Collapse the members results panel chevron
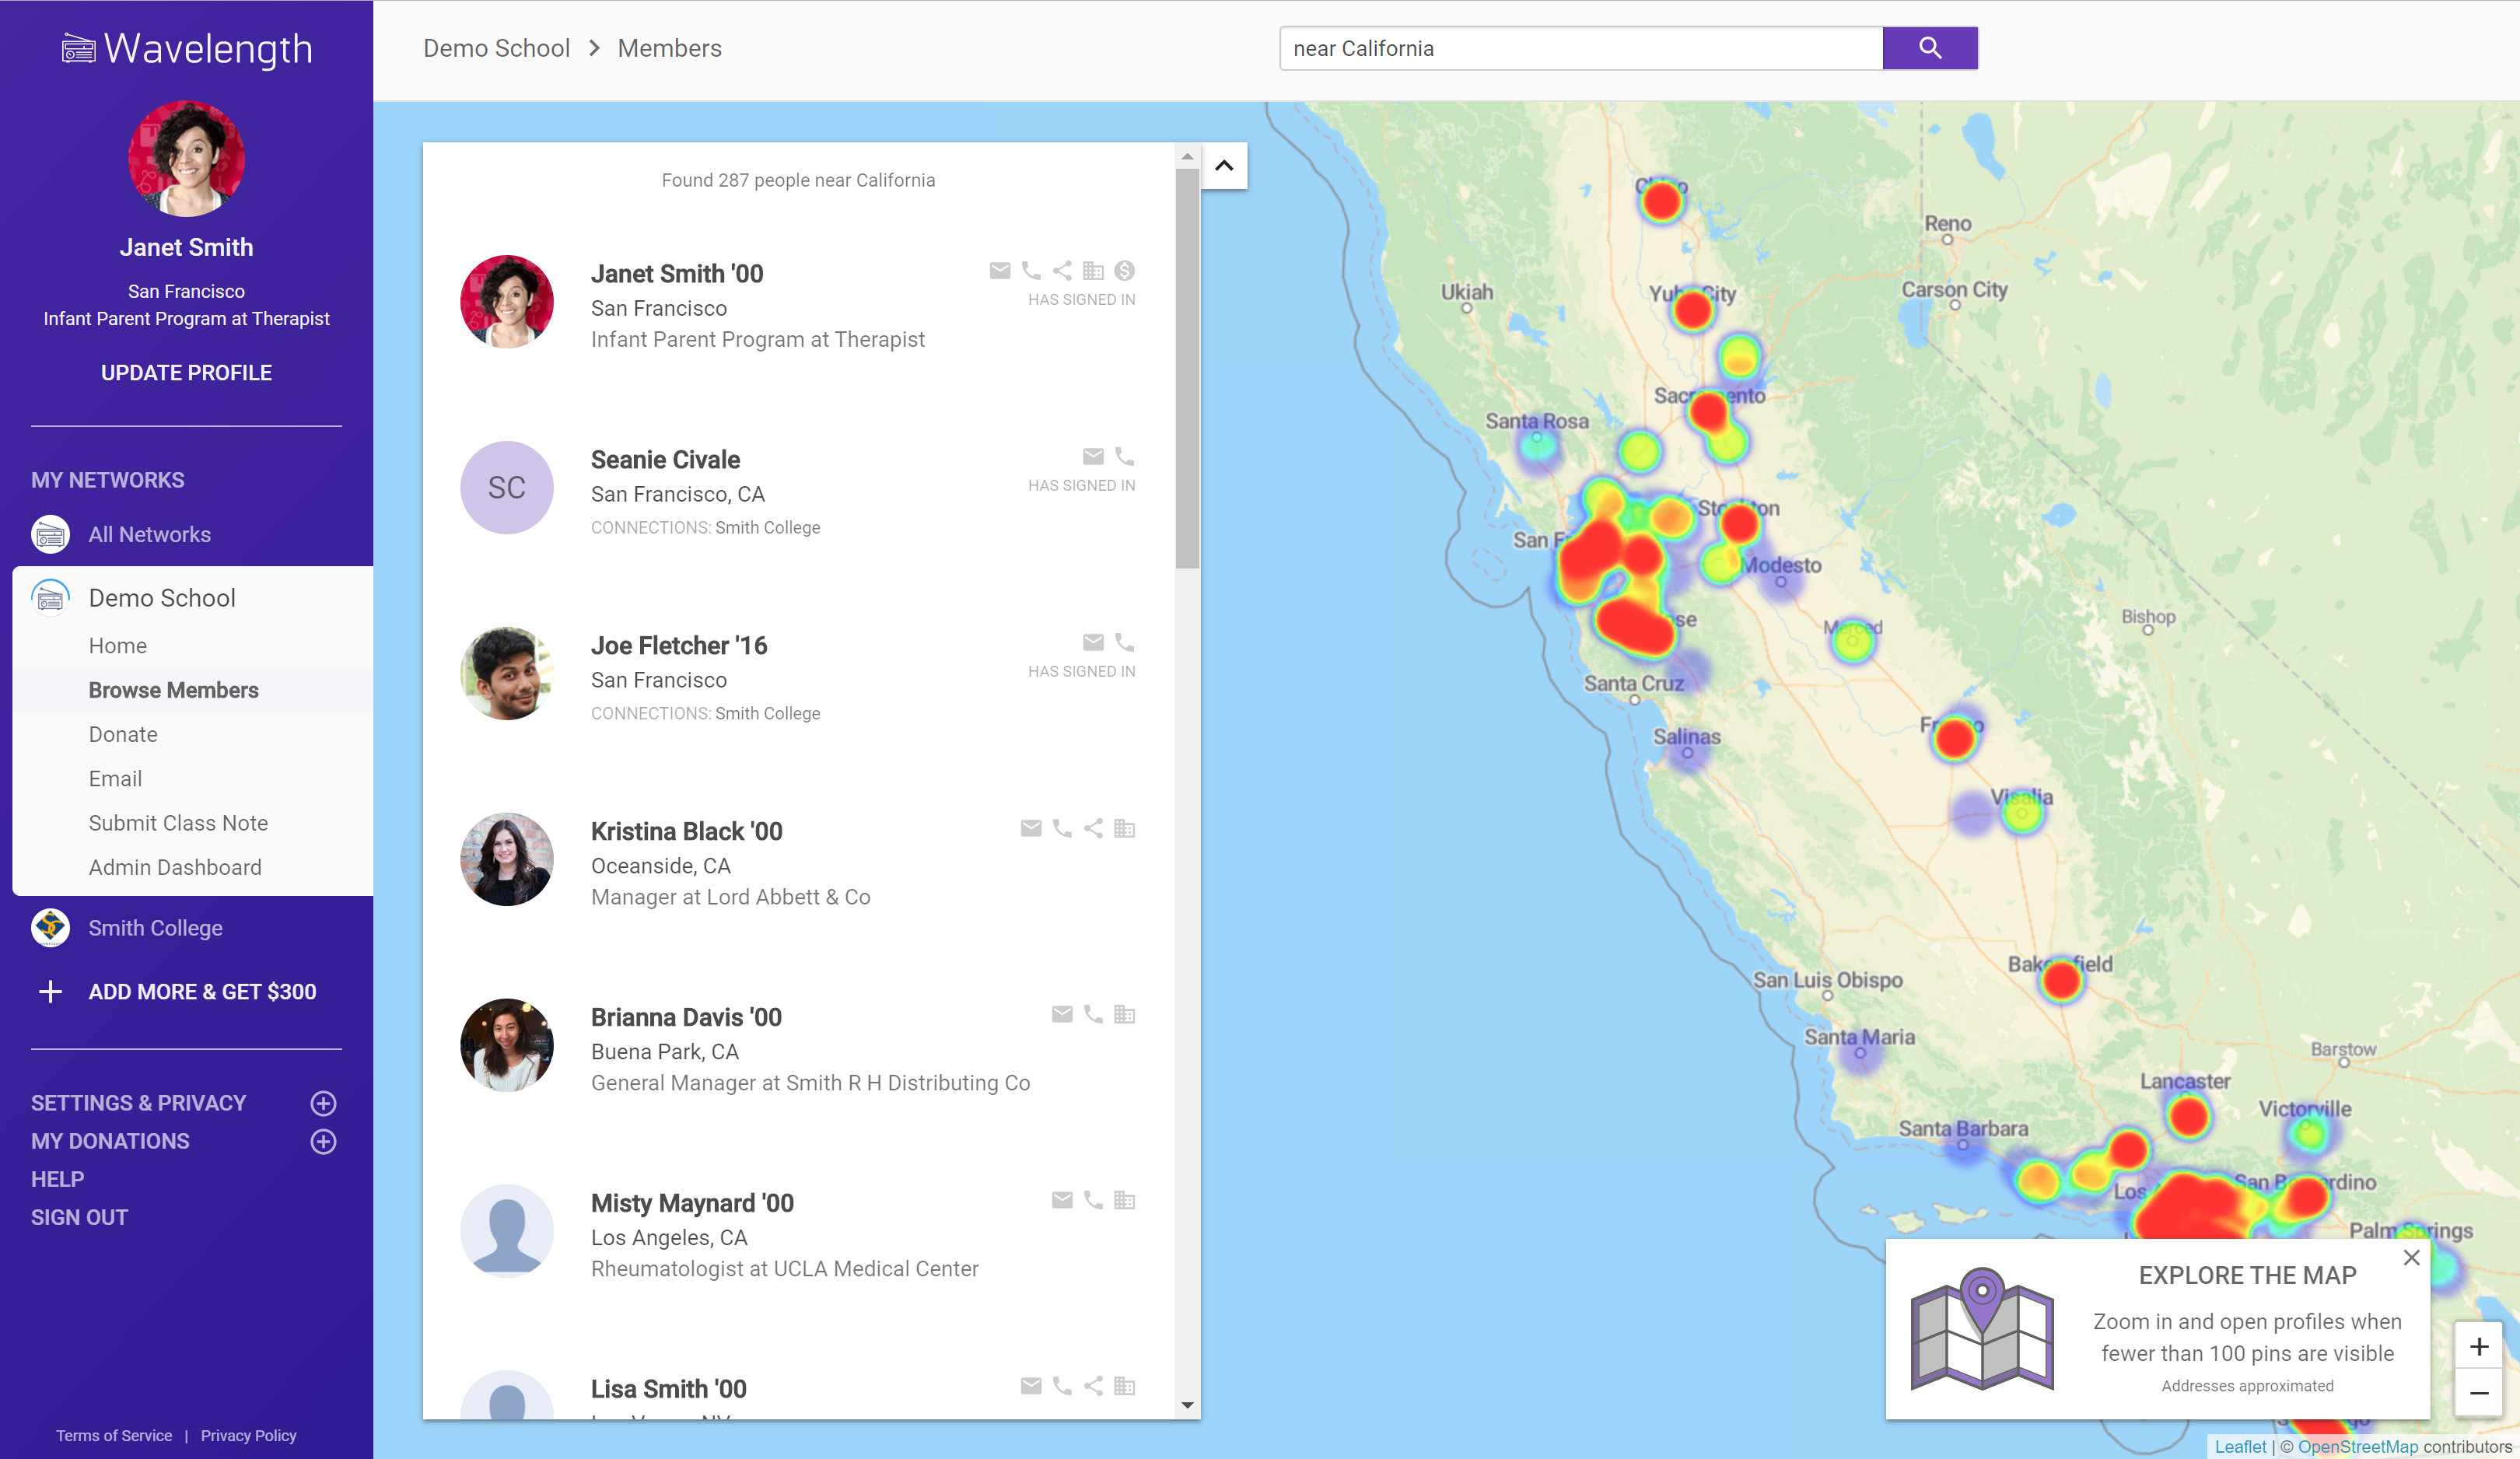The height and width of the screenshot is (1459, 2520). (1224, 166)
